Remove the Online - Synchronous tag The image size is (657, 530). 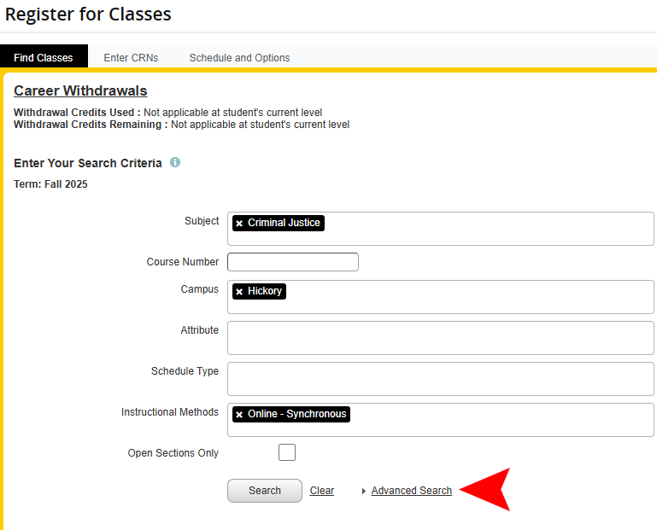239,415
